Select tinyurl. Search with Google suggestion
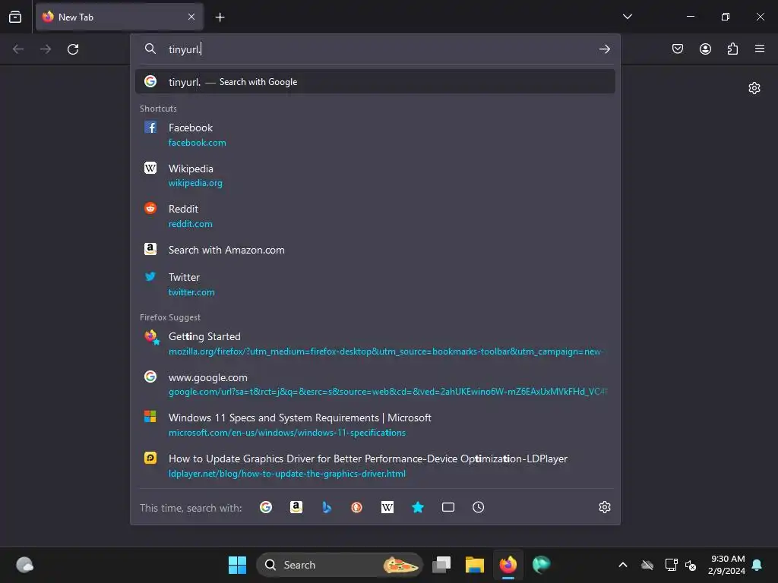The height and width of the screenshot is (583, 778). click(x=375, y=82)
